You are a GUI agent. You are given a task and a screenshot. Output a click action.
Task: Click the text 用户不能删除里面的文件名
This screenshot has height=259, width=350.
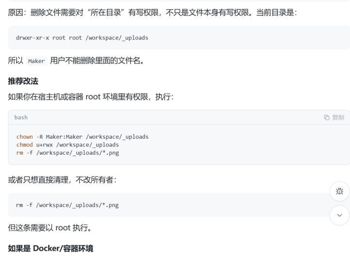coord(97,60)
